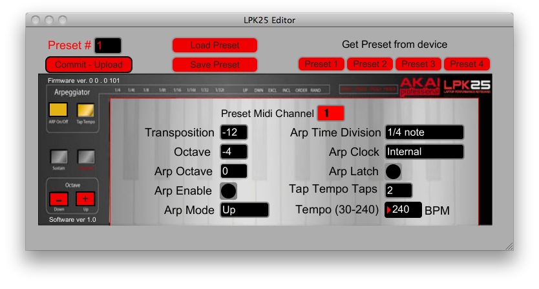Minimize the LPK25 Editor window
The width and height of the screenshot is (539, 289).
(x=49, y=20)
